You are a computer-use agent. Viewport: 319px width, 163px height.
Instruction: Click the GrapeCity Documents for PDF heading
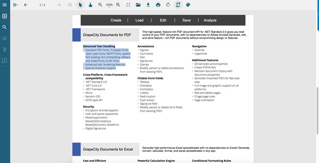pyautogui.click(x=107, y=35)
